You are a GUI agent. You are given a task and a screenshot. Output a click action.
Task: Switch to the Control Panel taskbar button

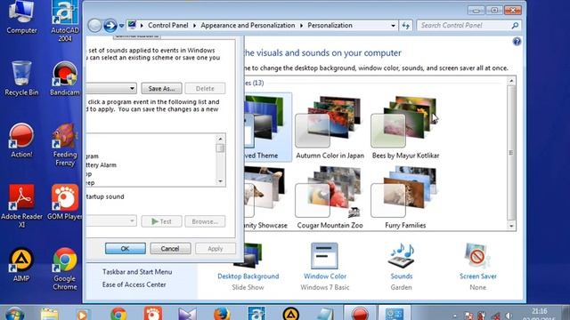(395, 314)
